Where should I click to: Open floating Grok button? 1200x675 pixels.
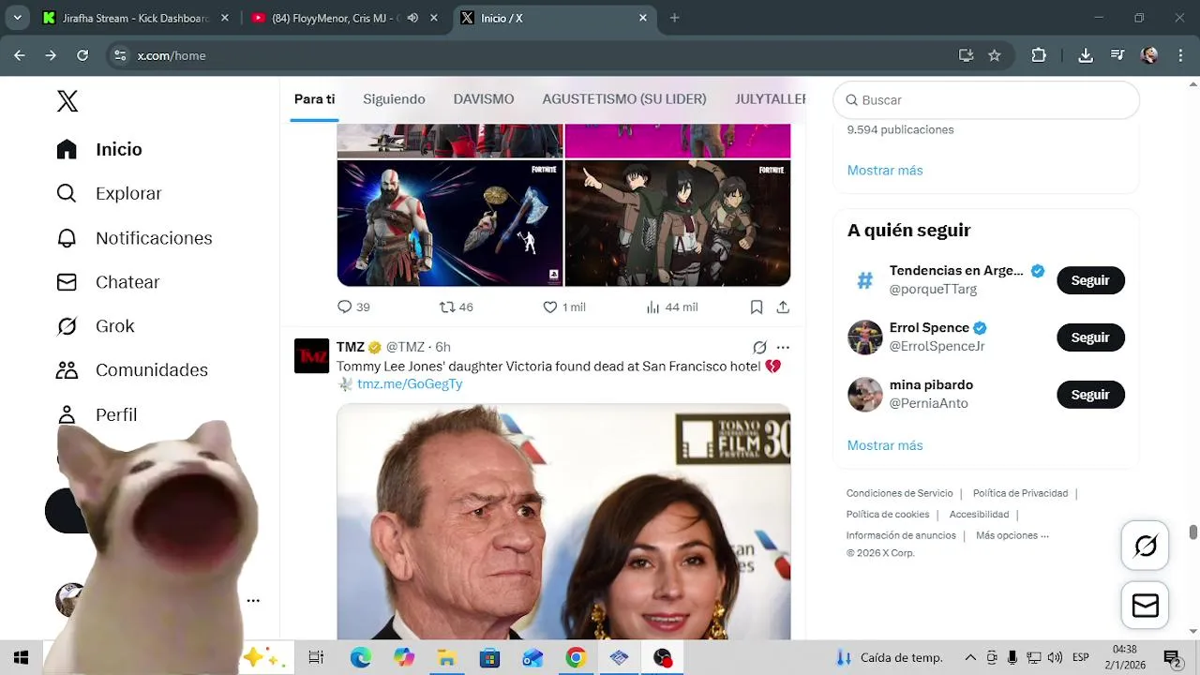(1146, 546)
